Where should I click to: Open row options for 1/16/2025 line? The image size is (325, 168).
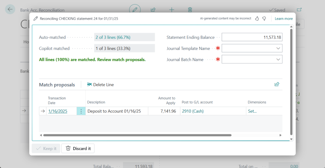(81, 111)
